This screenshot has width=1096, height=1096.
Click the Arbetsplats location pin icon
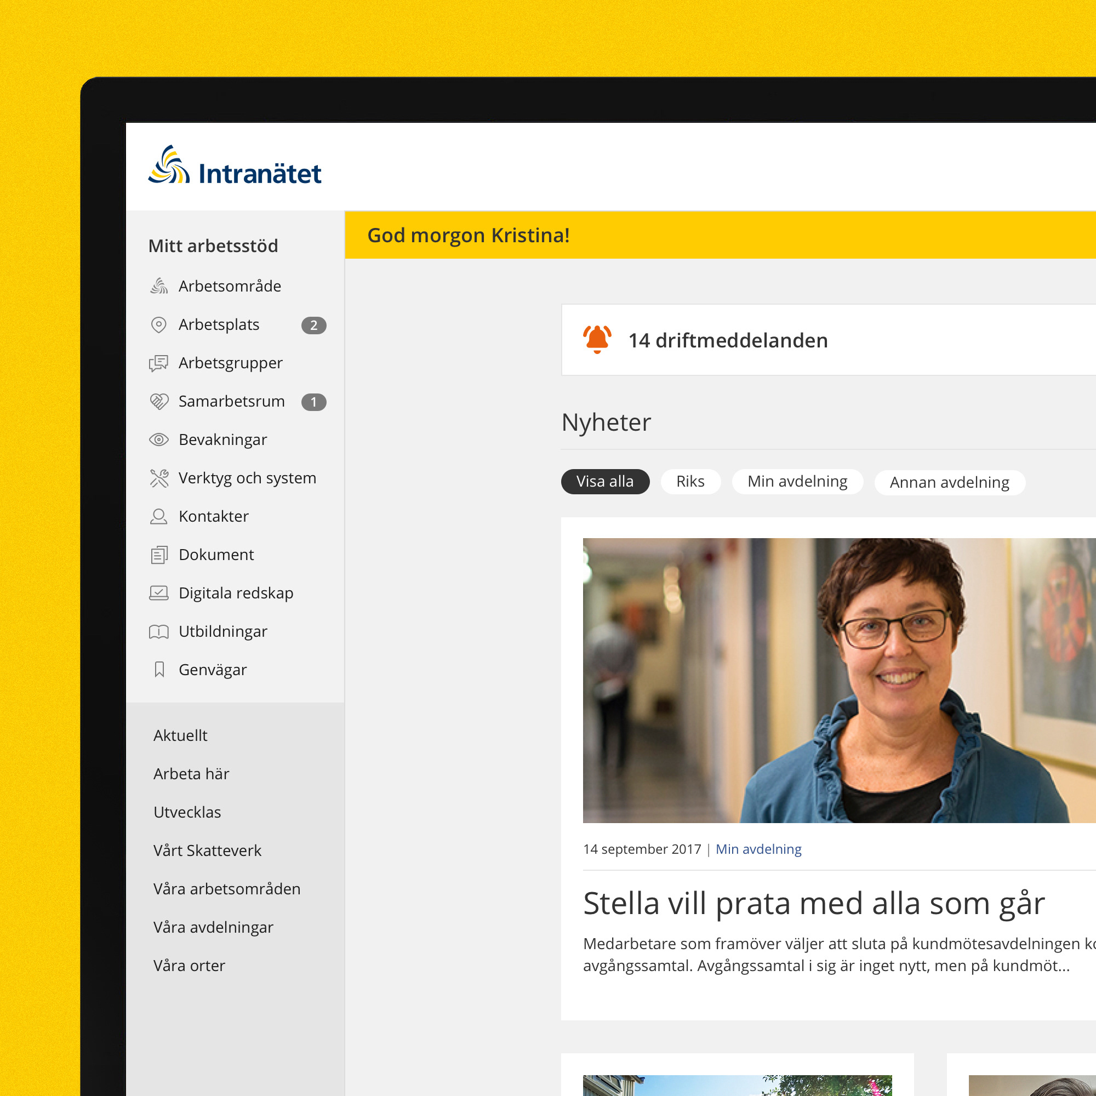click(x=159, y=324)
